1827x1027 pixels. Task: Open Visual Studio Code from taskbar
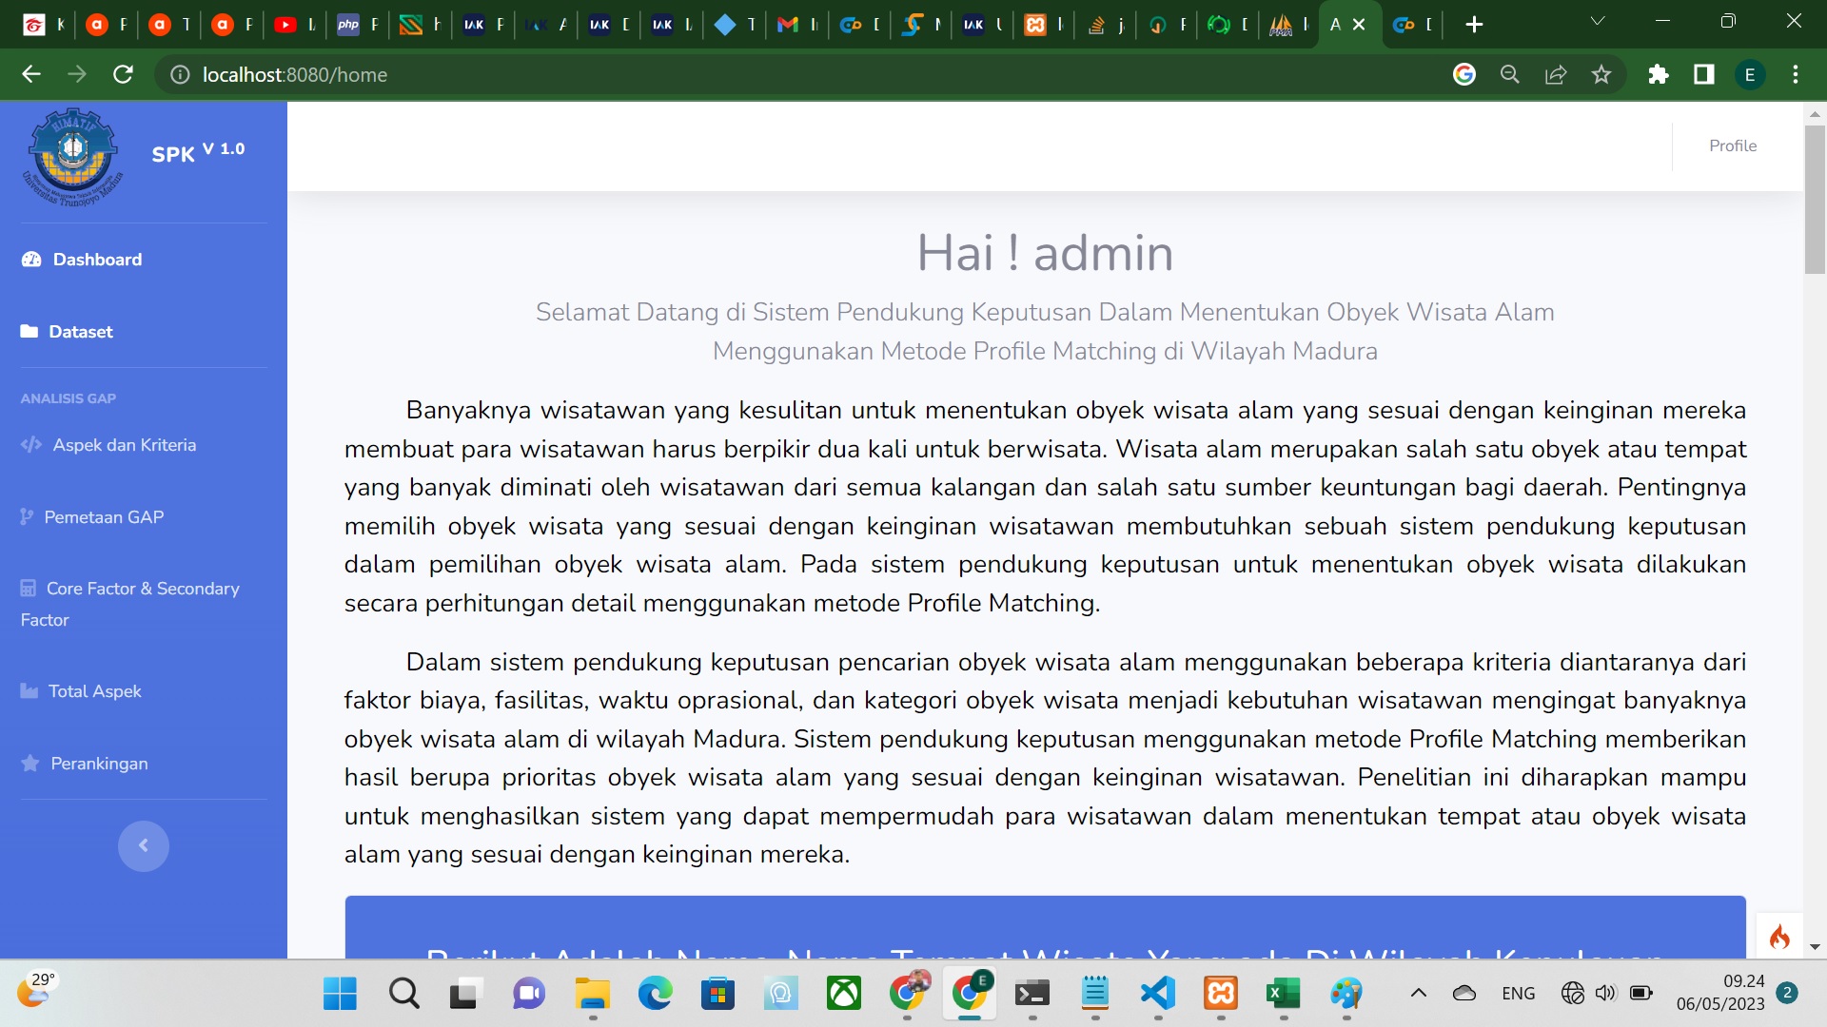pyautogui.click(x=1158, y=994)
